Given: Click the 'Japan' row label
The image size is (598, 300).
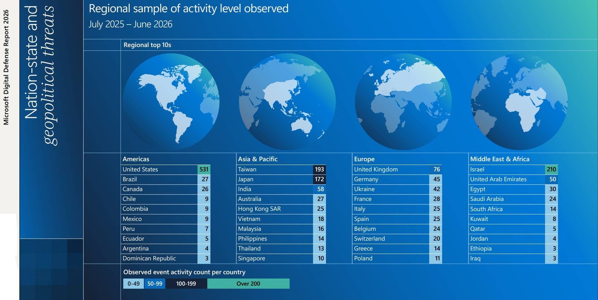Looking at the screenshot, I should click(x=245, y=179).
